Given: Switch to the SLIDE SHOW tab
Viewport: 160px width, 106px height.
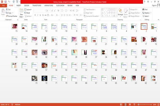Looking at the screenshot, I should coord(60,6).
